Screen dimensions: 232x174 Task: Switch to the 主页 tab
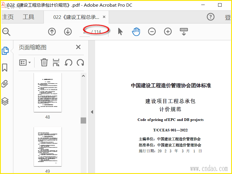8,17
